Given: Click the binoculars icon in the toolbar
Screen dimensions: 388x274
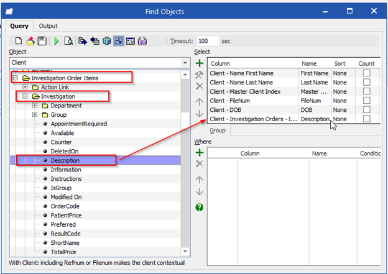Looking at the screenshot, I should click(x=142, y=41).
